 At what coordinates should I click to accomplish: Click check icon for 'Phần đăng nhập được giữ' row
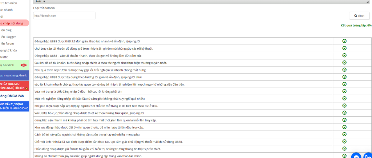point(344,149)
